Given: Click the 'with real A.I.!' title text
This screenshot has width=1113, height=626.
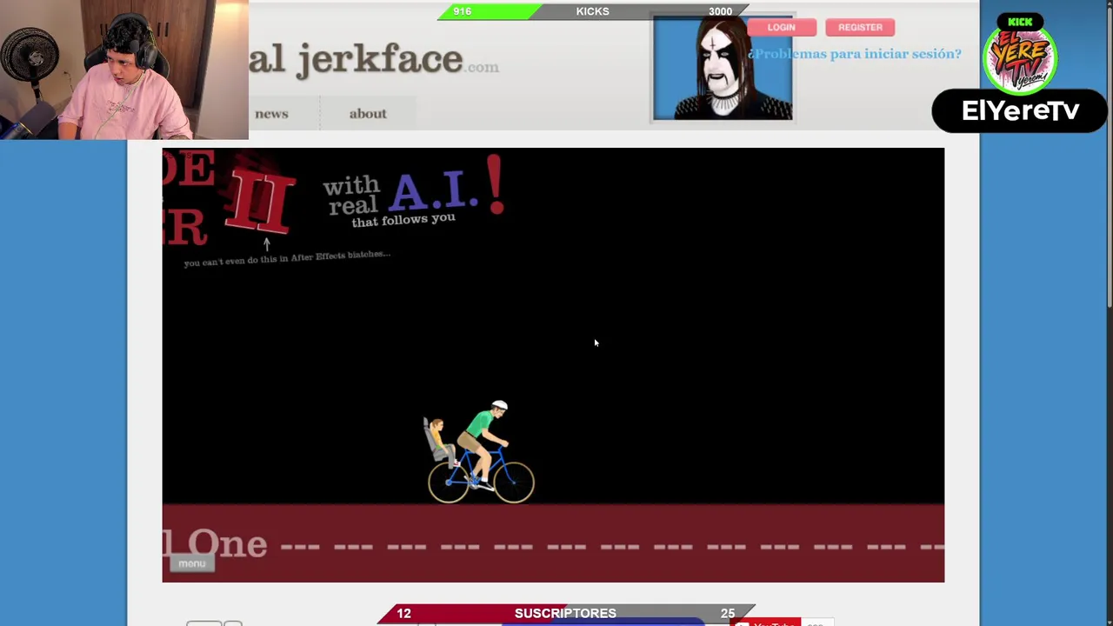Looking at the screenshot, I should pos(414,191).
